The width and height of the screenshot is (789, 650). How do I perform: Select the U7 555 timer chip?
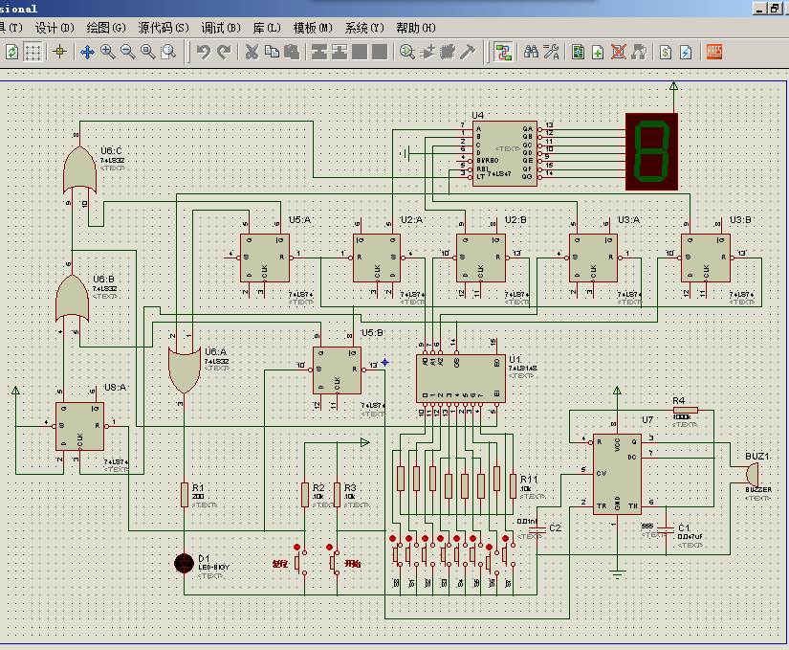click(x=617, y=474)
